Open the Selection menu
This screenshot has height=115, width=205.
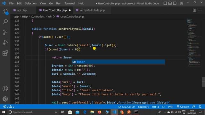[x=31, y=4]
